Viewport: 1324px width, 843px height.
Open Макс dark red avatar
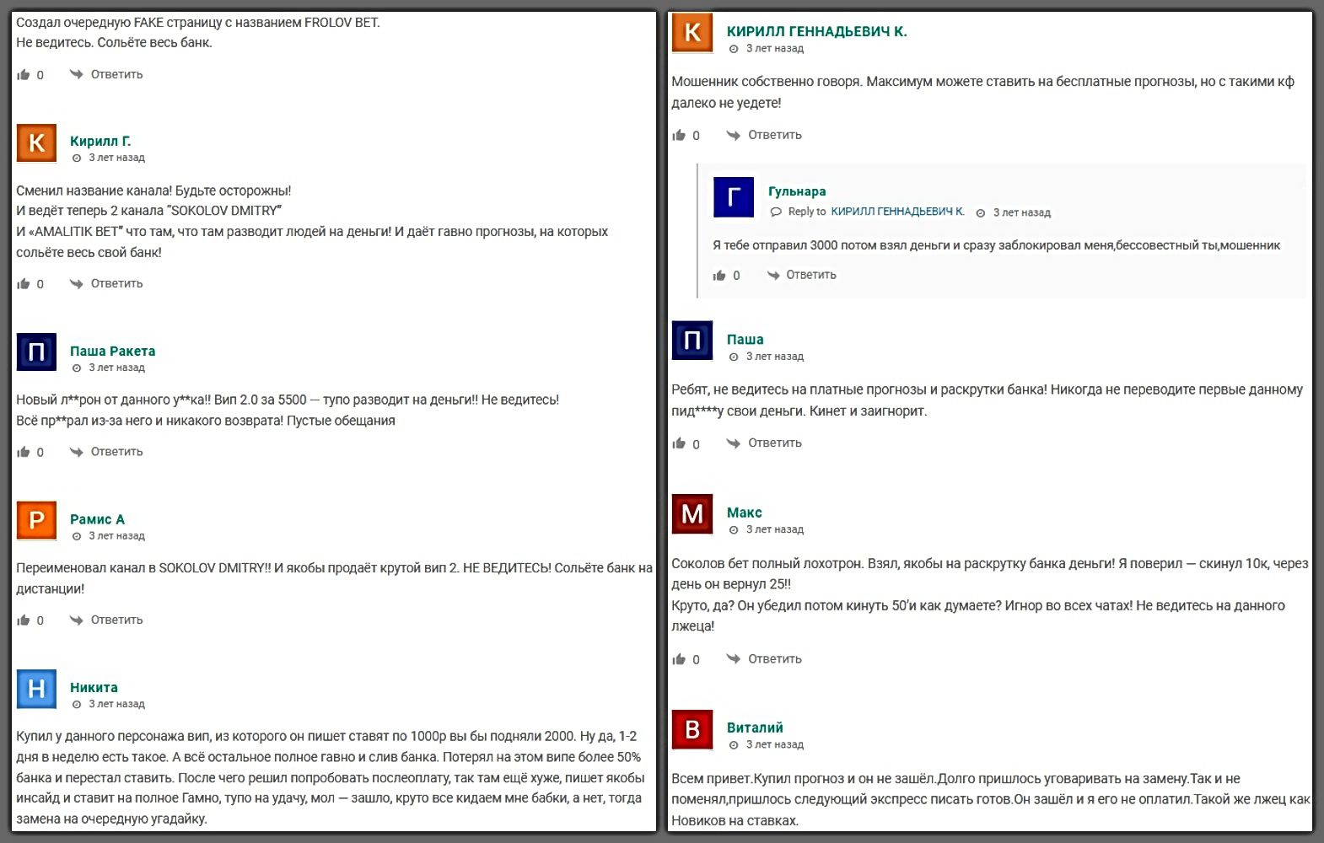coord(692,513)
